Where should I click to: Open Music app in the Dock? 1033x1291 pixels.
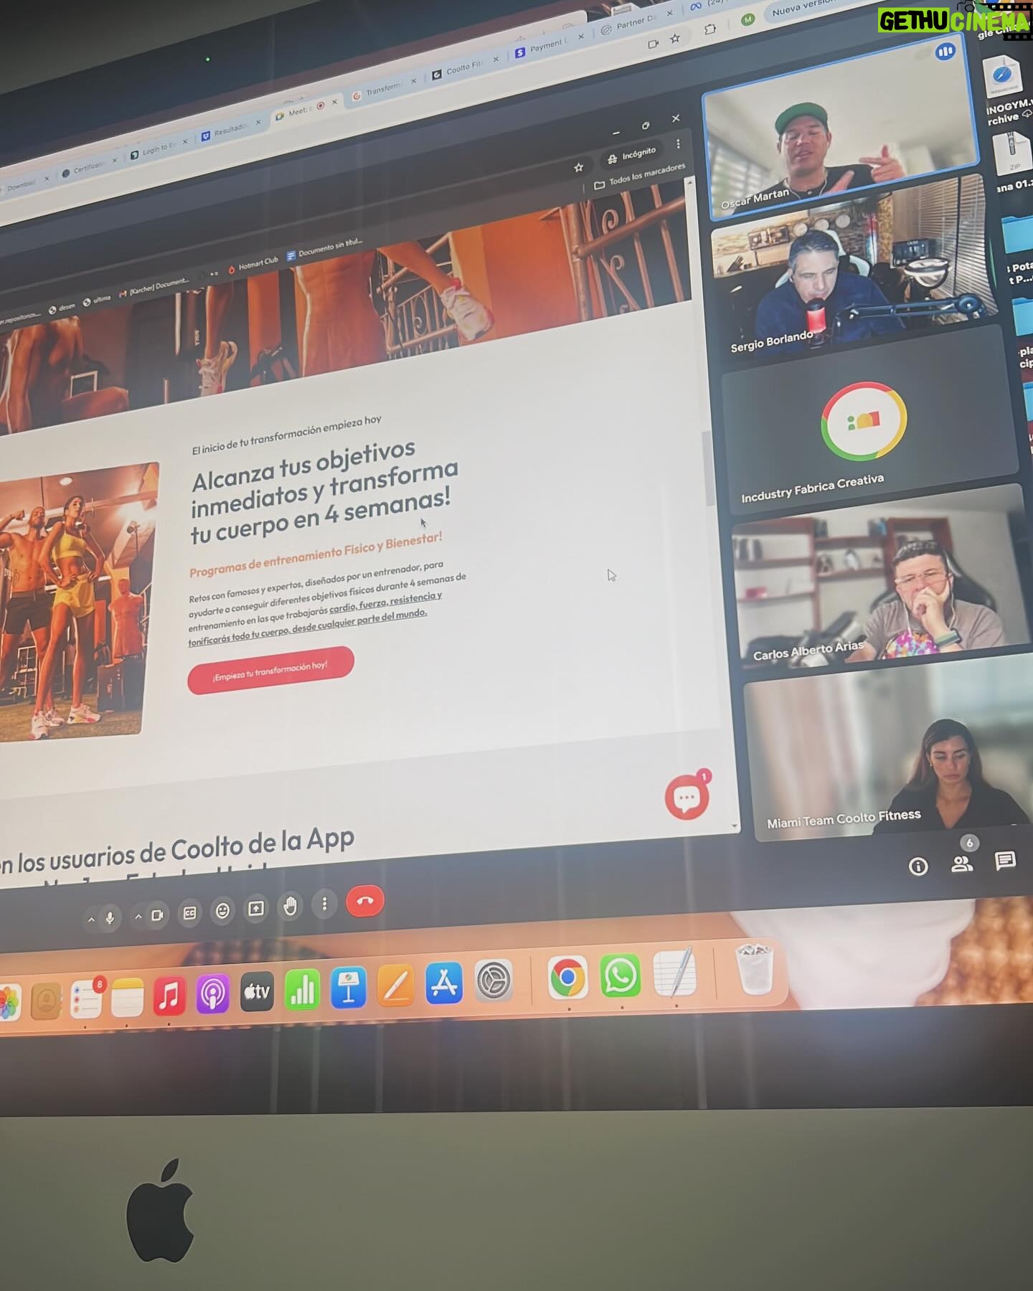(169, 996)
